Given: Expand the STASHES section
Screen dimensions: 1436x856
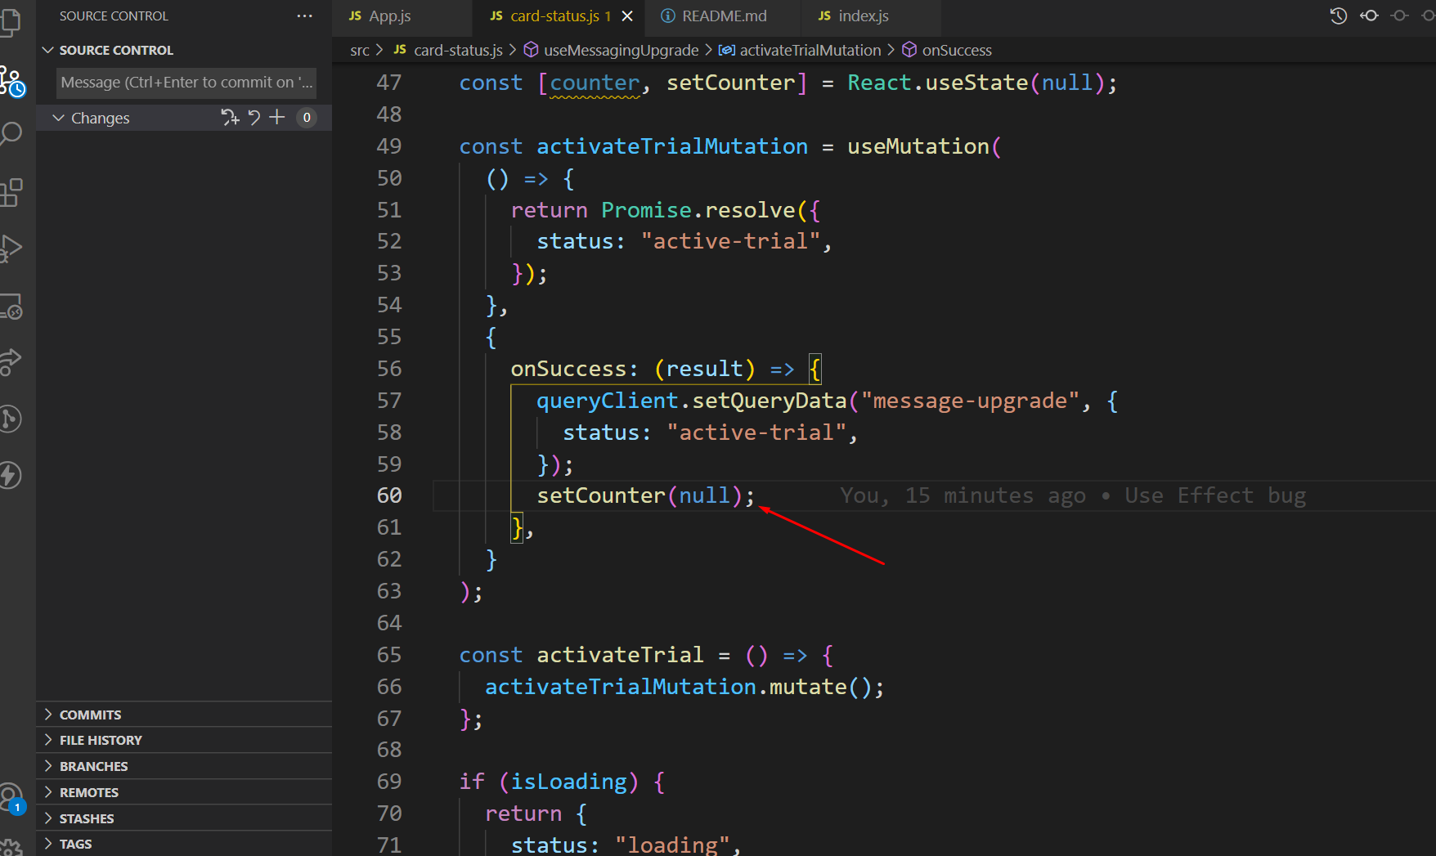Looking at the screenshot, I should point(87,818).
